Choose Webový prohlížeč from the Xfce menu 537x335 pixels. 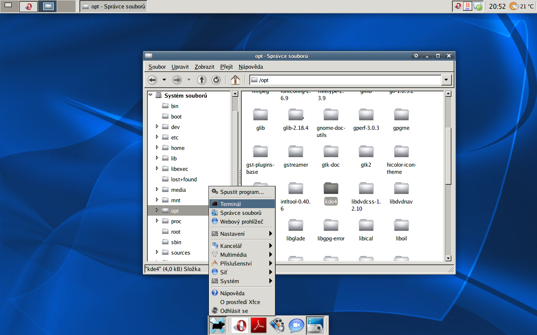point(242,222)
